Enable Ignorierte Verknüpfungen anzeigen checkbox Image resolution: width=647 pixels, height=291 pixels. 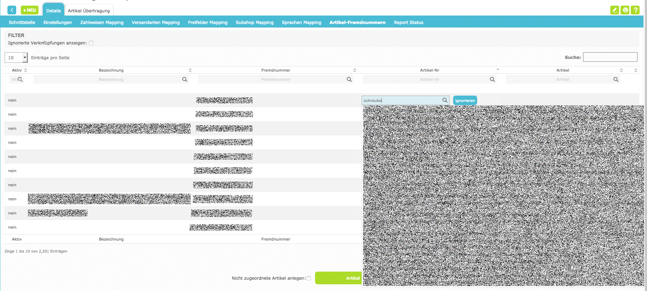91,43
